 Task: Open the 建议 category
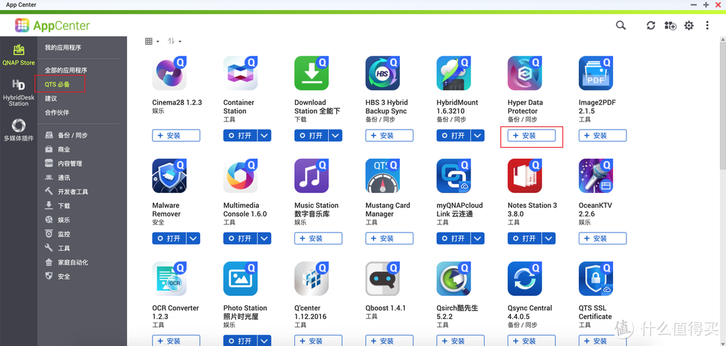[x=51, y=99]
